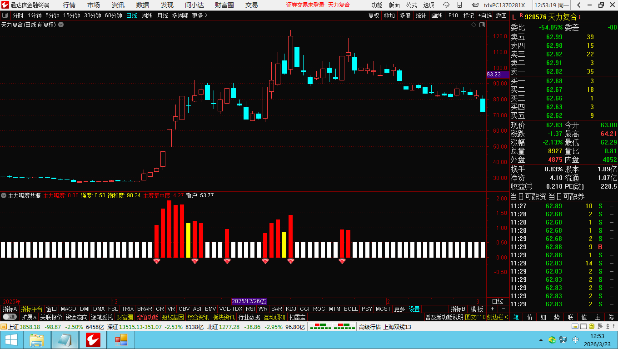
Task: Toggle 统计 statistics mode
Action: click(421, 15)
